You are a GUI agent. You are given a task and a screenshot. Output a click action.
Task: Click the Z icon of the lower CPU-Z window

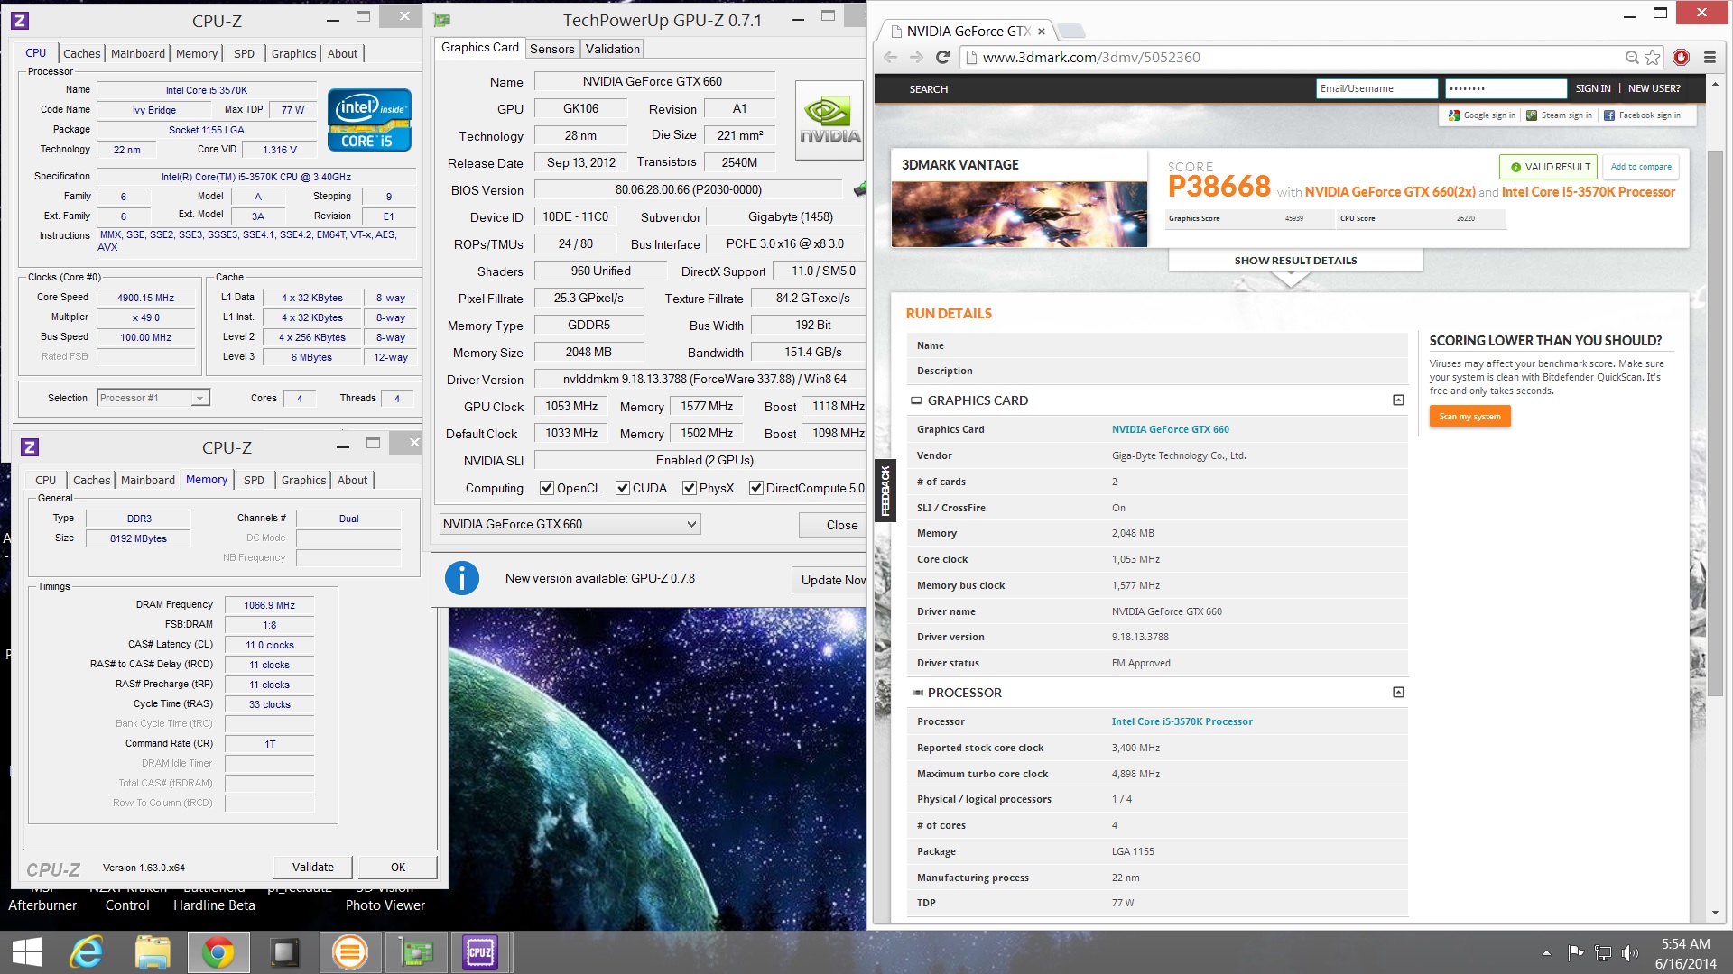30,447
